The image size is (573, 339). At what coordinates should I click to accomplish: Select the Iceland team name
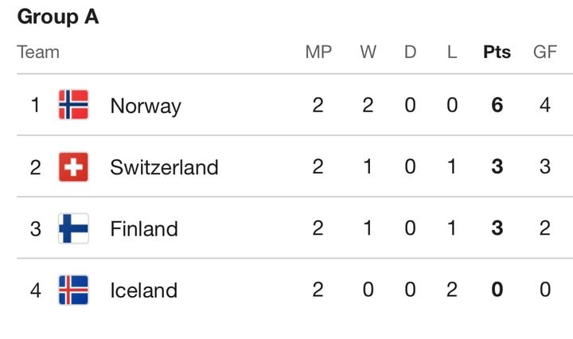[x=143, y=290]
